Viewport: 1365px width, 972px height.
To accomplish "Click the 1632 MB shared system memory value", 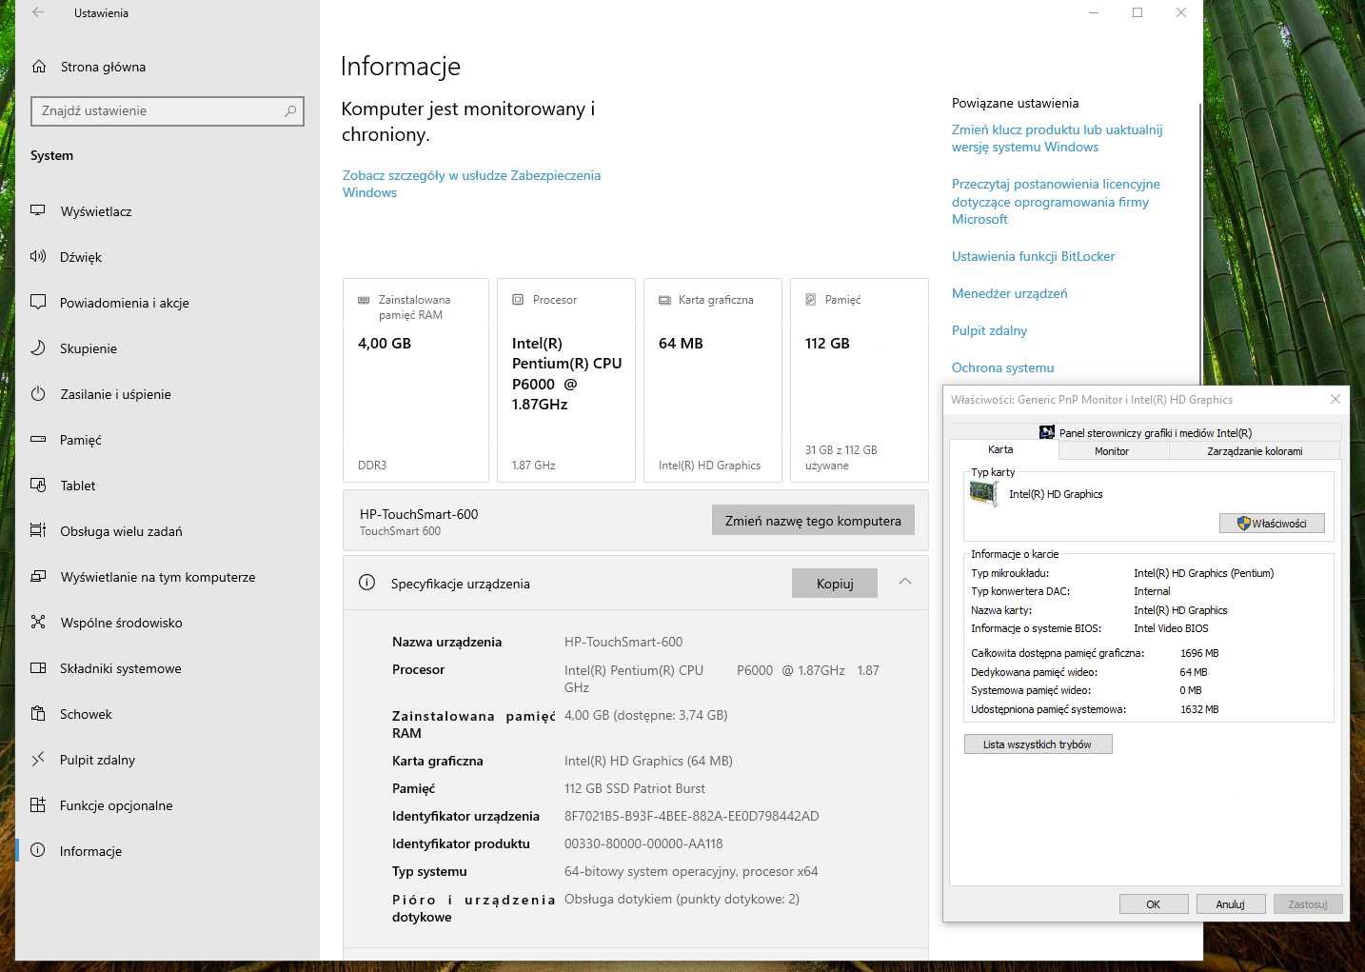I will point(1199,709).
